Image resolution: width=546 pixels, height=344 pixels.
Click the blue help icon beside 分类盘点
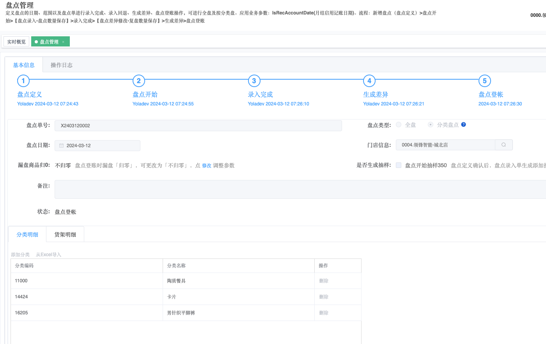[463, 125]
